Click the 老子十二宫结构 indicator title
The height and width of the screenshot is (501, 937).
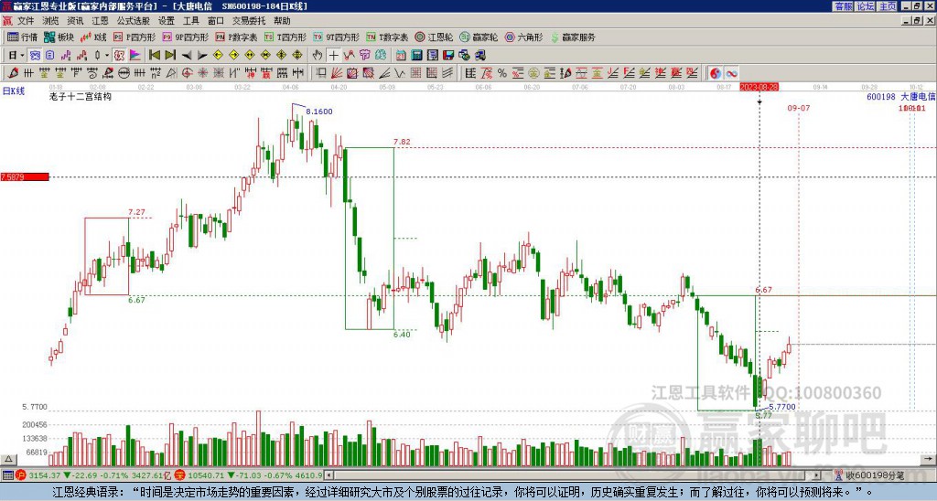81,96
